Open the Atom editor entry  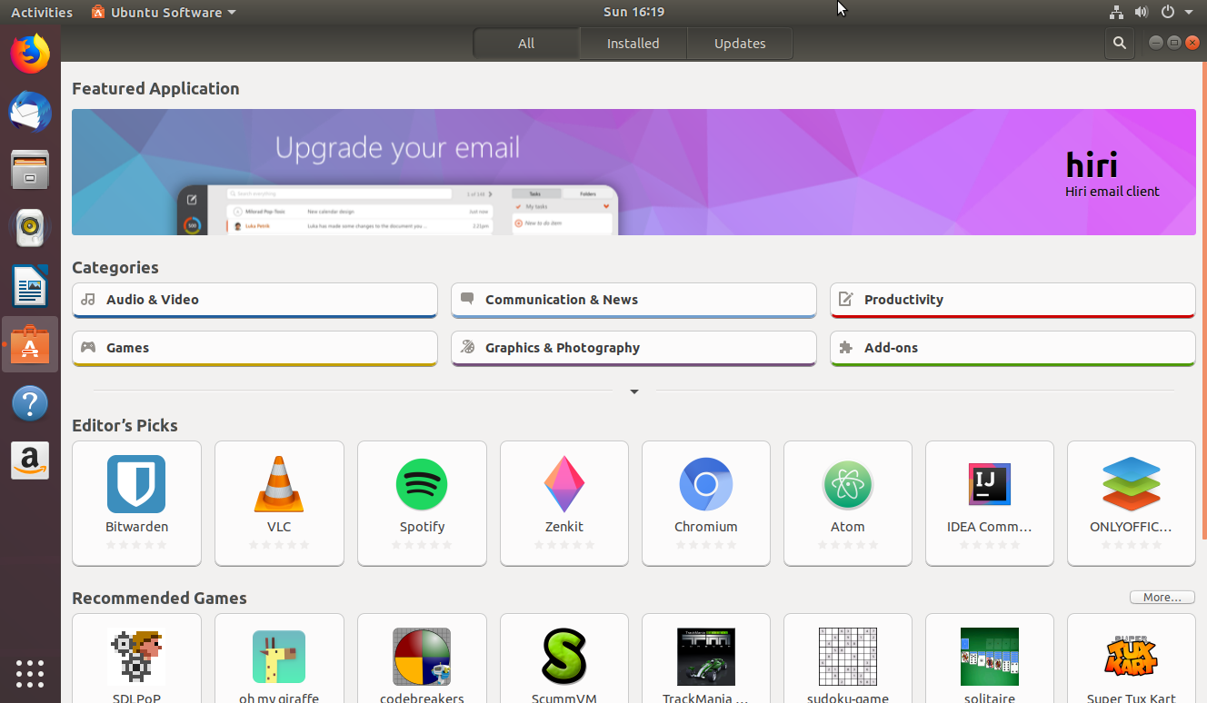pyautogui.click(x=847, y=503)
